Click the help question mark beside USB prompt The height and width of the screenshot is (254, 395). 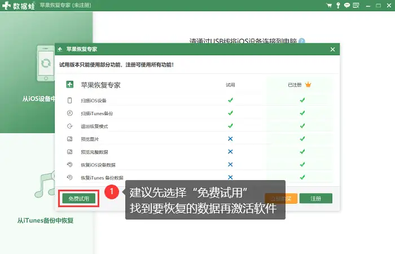coord(301,41)
